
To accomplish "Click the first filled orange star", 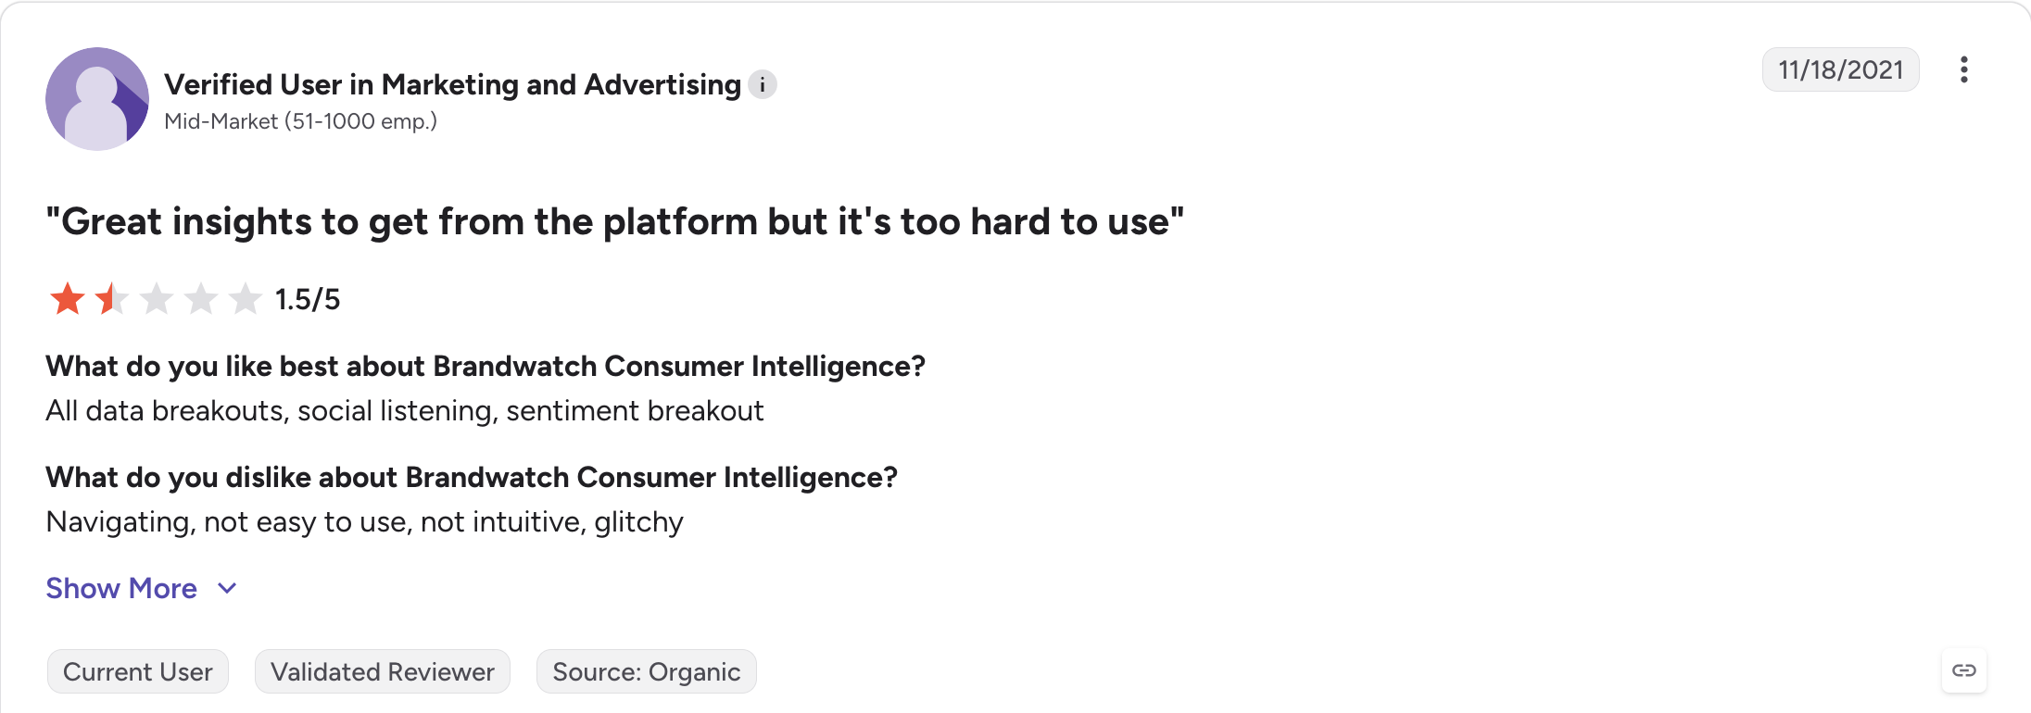I will pos(67,299).
